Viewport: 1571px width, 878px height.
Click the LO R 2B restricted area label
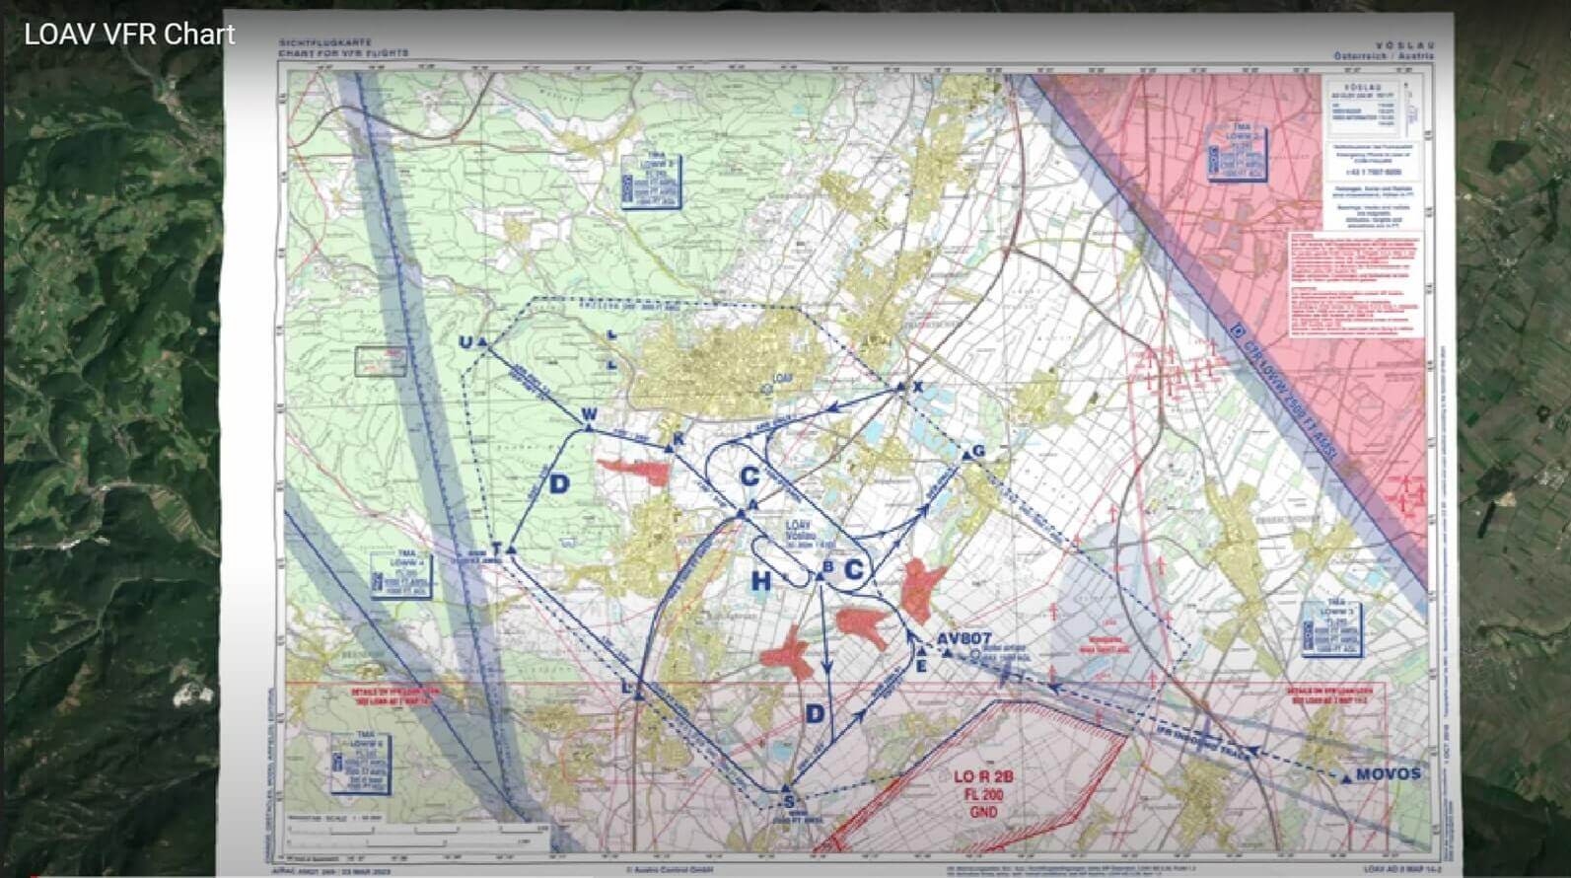(x=982, y=794)
